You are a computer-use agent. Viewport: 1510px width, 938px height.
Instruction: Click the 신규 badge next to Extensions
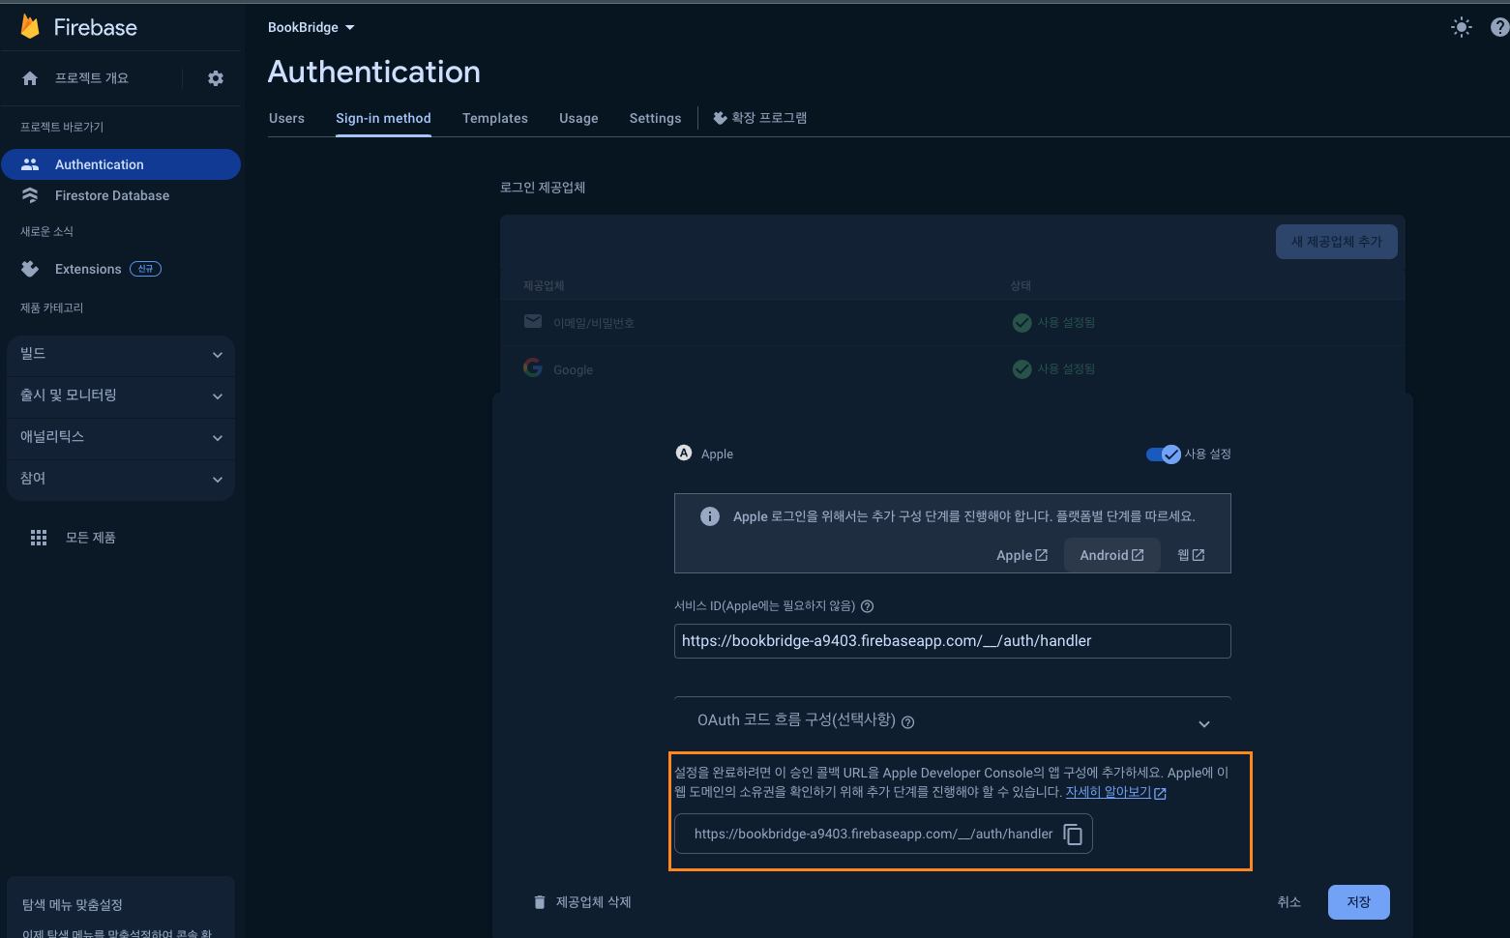pyautogui.click(x=146, y=269)
